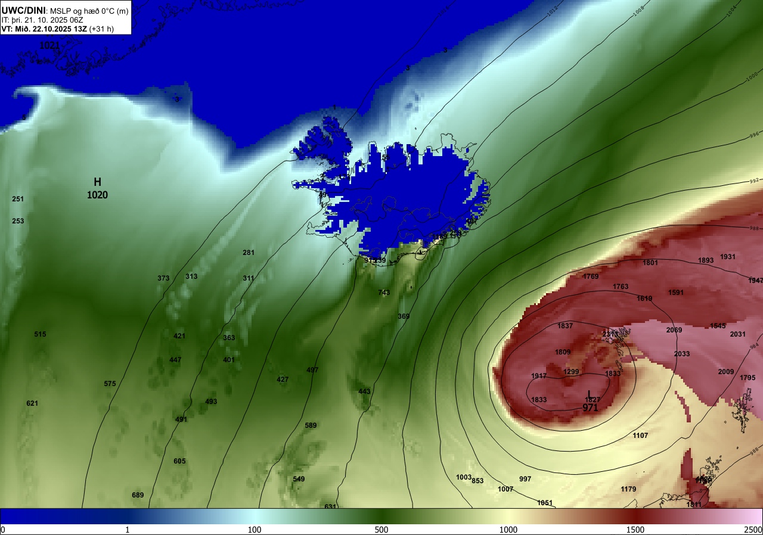Click the 1020 high-pressure value
This screenshot has height=535, width=763.
(97, 195)
